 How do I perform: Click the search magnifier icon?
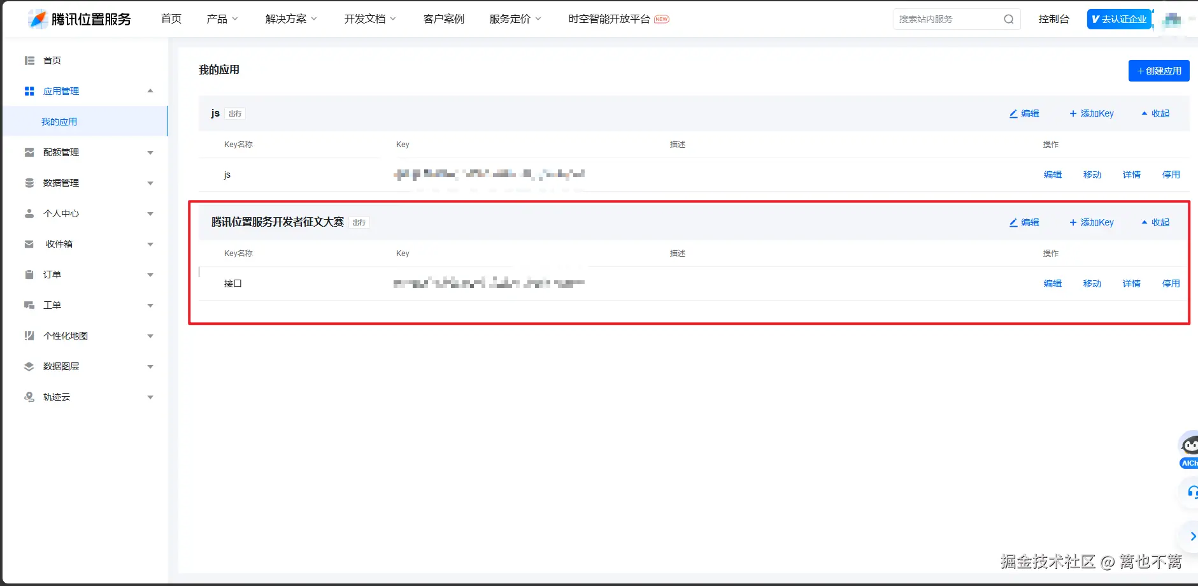coord(1008,19)
